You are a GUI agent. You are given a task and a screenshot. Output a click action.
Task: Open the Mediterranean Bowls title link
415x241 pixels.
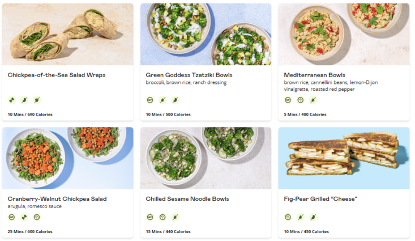tap(315, 75)
